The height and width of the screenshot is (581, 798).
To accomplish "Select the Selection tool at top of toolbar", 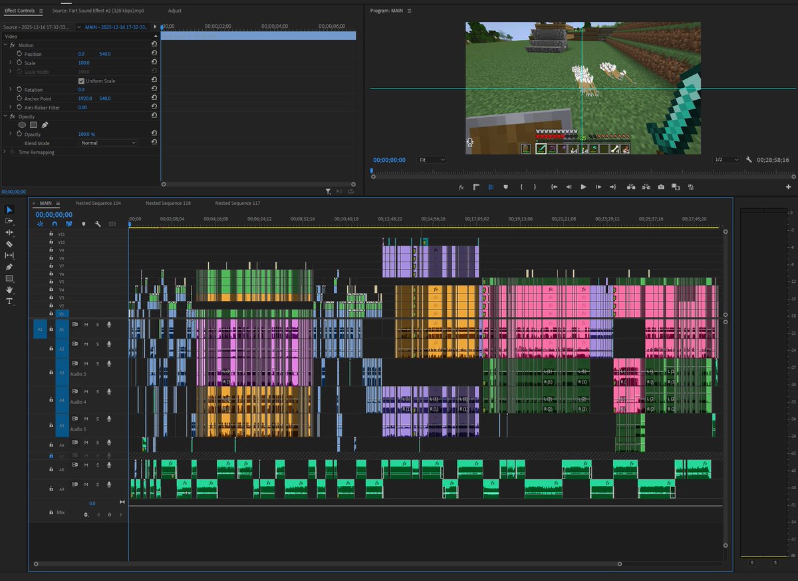I will pyautogui.click(x=9, y=209).
